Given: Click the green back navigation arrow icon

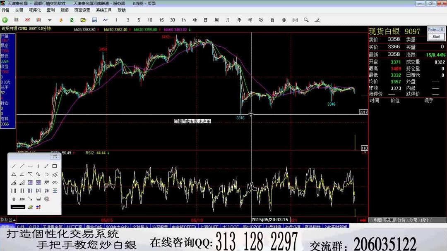Looking at the screenshot, I should click(x=5, y=20).
